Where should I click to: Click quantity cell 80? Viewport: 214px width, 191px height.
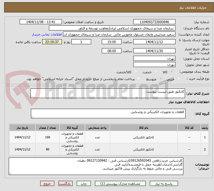[x=48, y=149]
